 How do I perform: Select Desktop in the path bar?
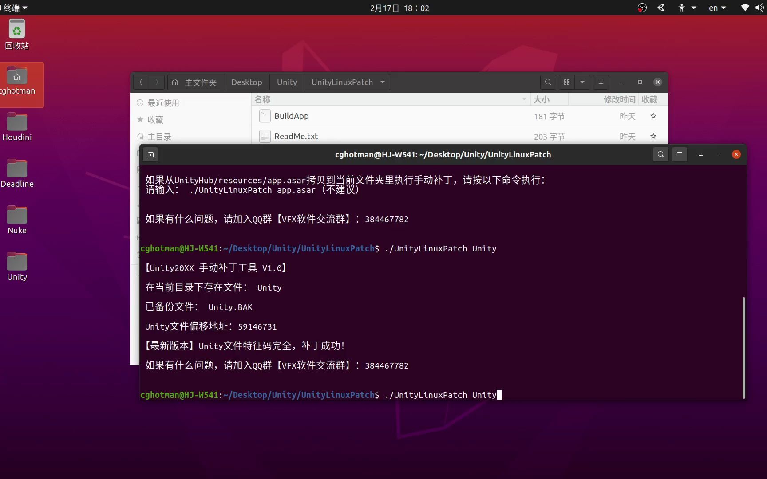point(247,82)
